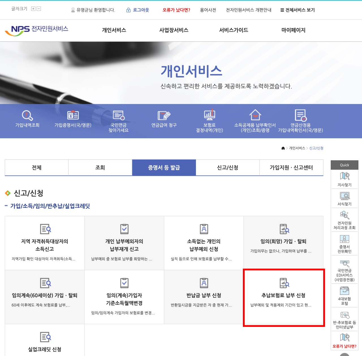
Task: Increase font size with the 글자크기 plus control
Action: (x=33, y=9)
